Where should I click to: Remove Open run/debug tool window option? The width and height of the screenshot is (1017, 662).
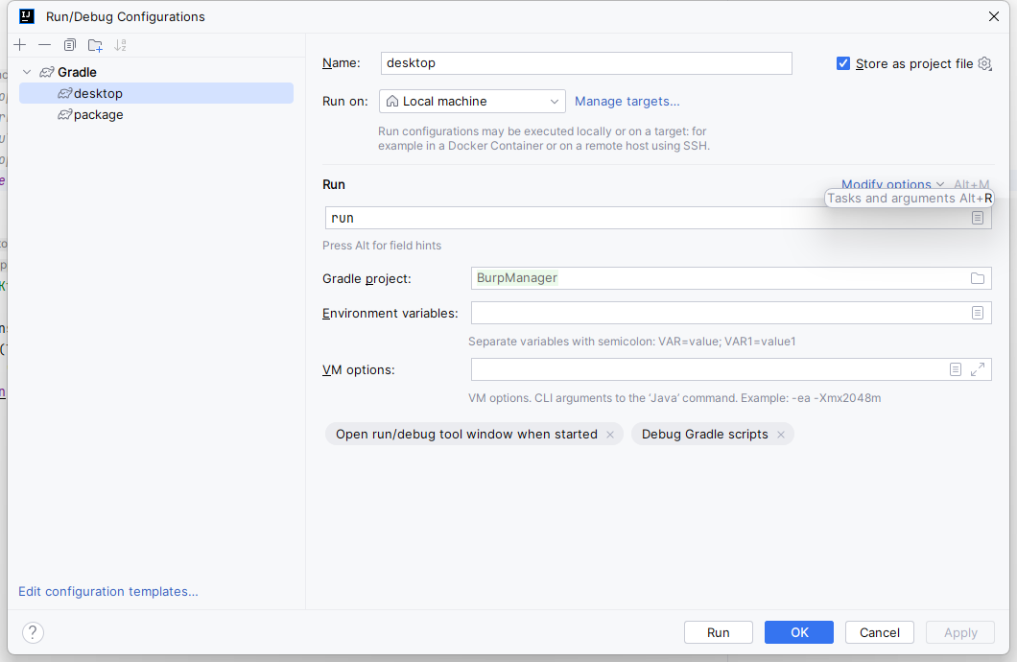coord(610,435)
